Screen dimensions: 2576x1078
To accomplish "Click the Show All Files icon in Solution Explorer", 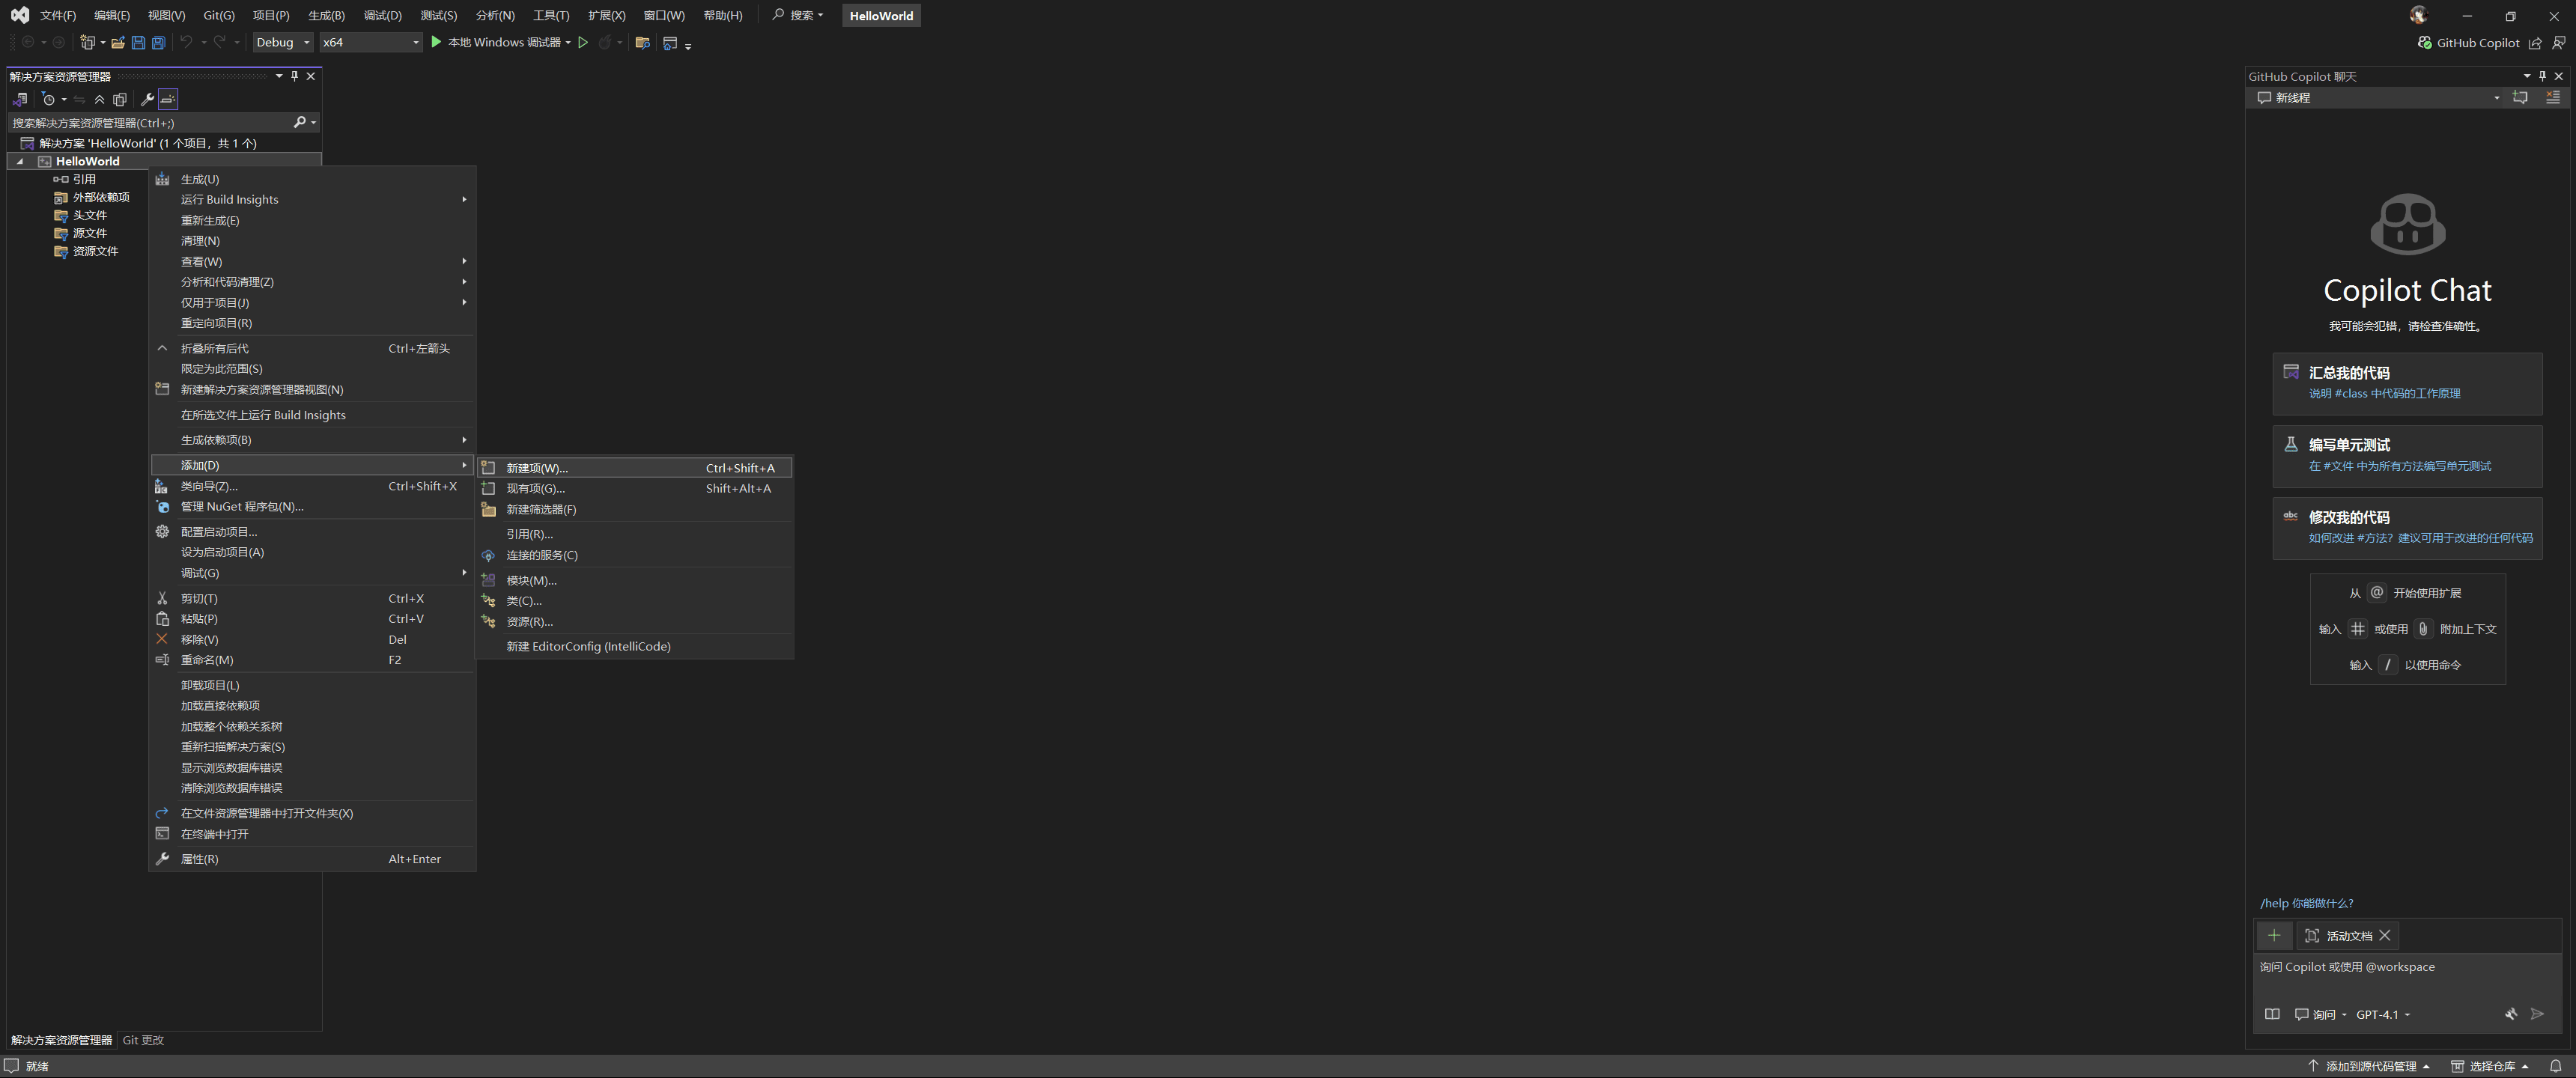I will (x=120, y=99).
